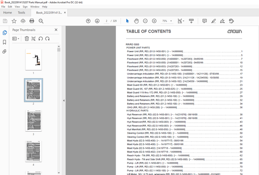Open the File menu
259x175 pixels.
(3, 7)
